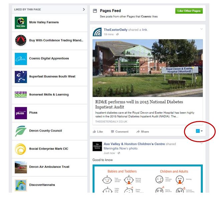Click the Buy With Confidence logo icon
The height and width of the screenshot is (198, 219).
[21, 40]
